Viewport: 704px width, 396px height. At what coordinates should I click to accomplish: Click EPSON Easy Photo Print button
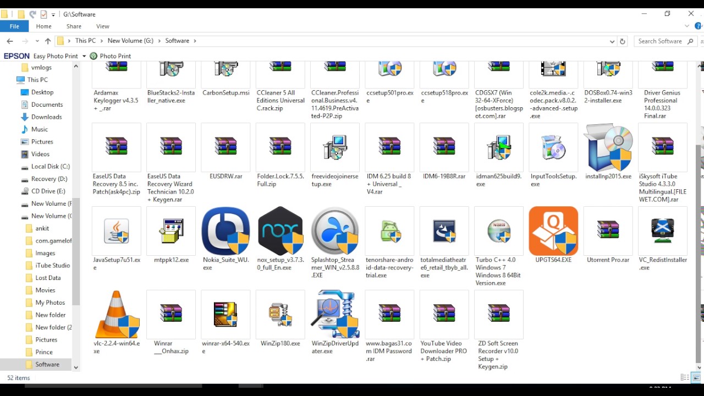41,56
